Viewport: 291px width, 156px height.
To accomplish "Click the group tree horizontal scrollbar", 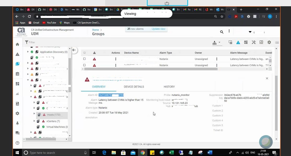I will 41,139.
